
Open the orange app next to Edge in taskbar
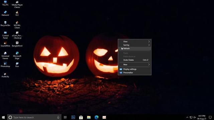tap(104, 117)
